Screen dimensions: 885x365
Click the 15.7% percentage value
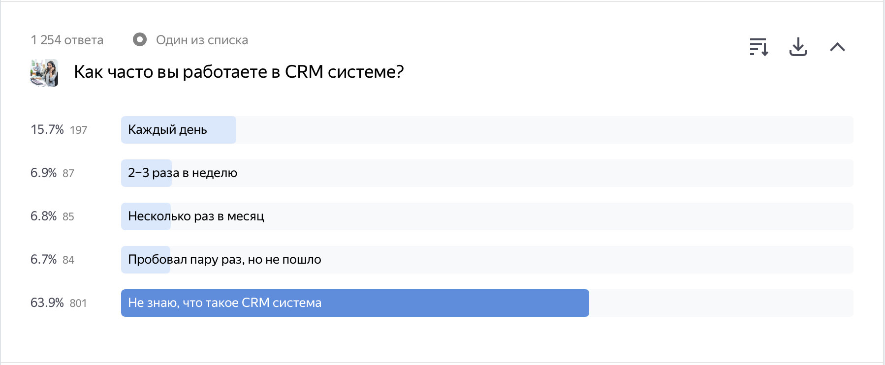point(47,129)
